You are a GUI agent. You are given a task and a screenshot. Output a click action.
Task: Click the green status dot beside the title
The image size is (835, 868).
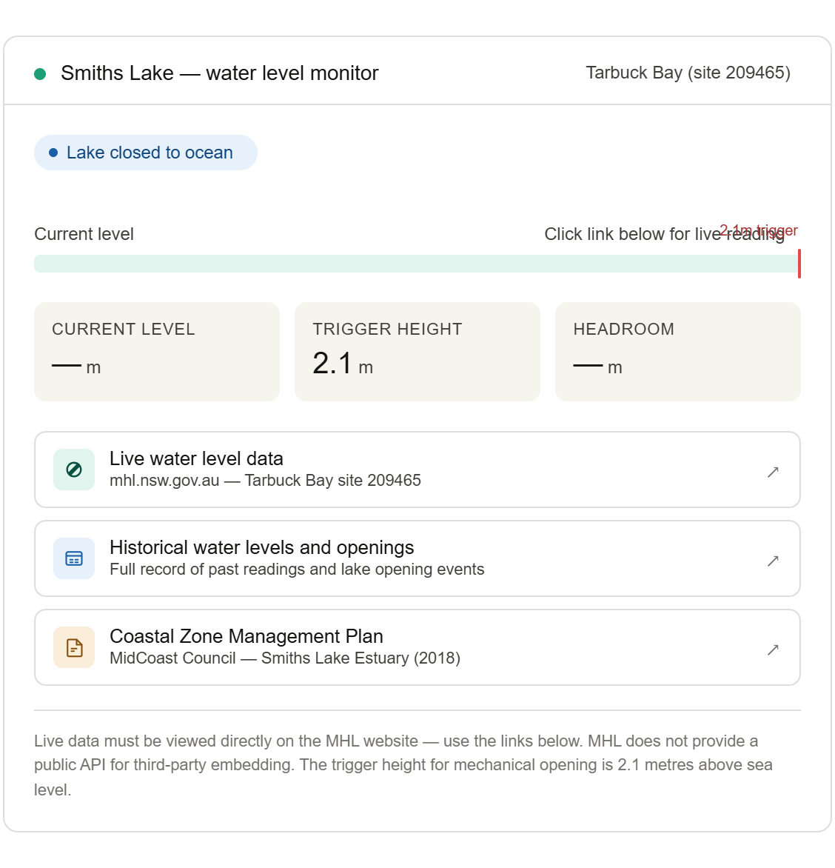tap(40, 73)
